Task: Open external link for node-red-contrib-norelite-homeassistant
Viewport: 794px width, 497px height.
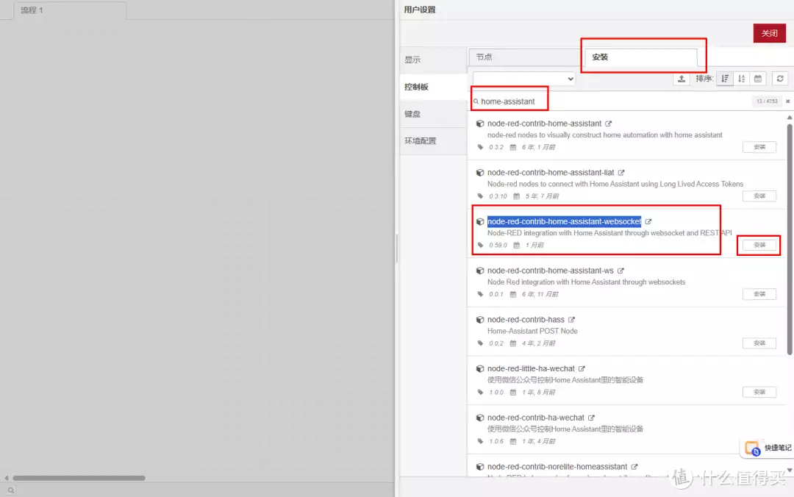Action: [x=634, y=467]
